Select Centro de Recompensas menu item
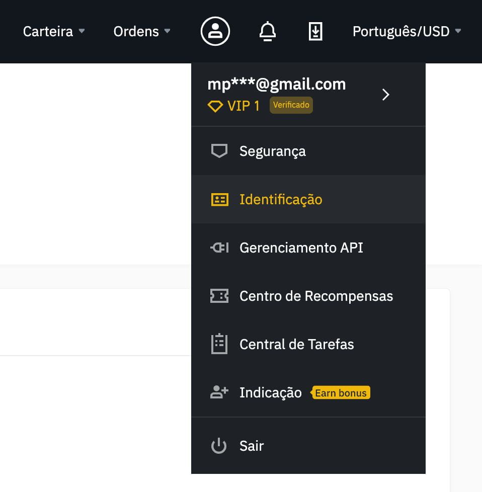Image resolution: width=482 pixels, height=492 pixels. coord(308,296)
